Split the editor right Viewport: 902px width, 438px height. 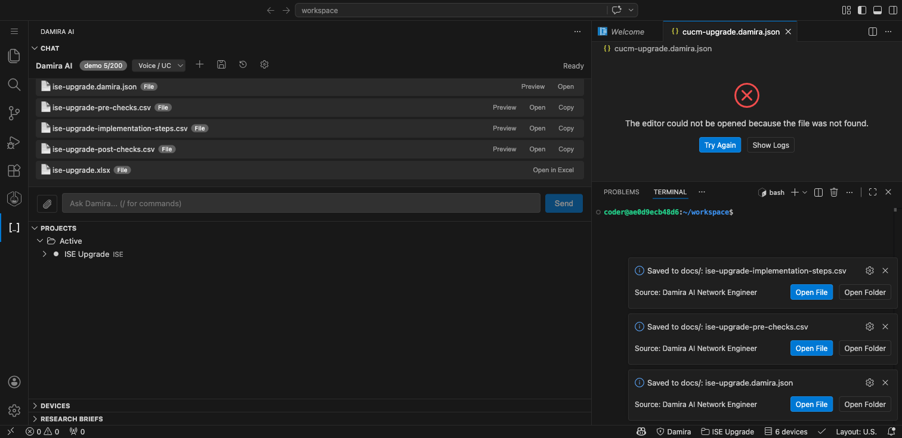(872, 32)
